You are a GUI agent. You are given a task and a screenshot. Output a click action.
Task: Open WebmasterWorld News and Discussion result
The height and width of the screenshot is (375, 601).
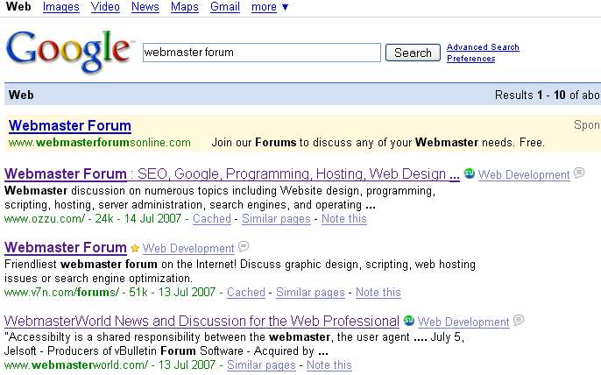202,321
